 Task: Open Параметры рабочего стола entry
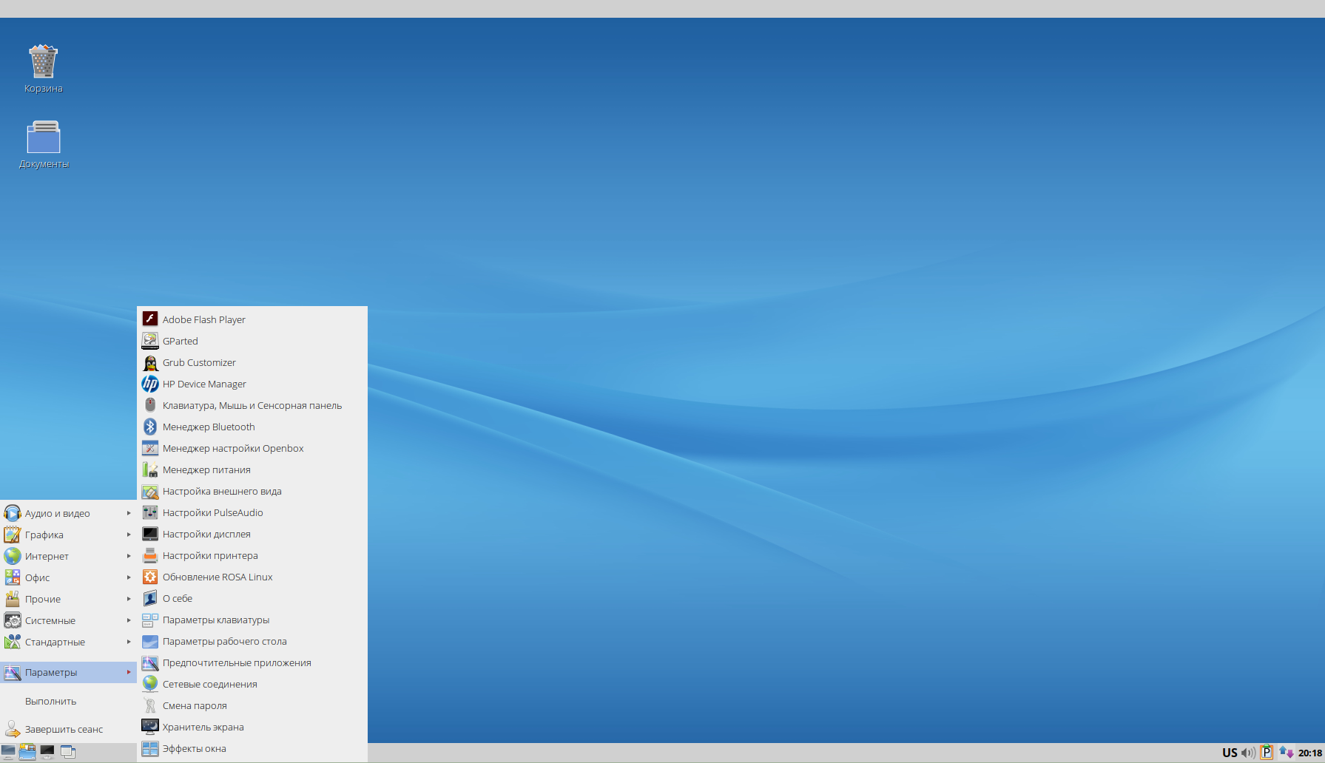coord(252,641)
